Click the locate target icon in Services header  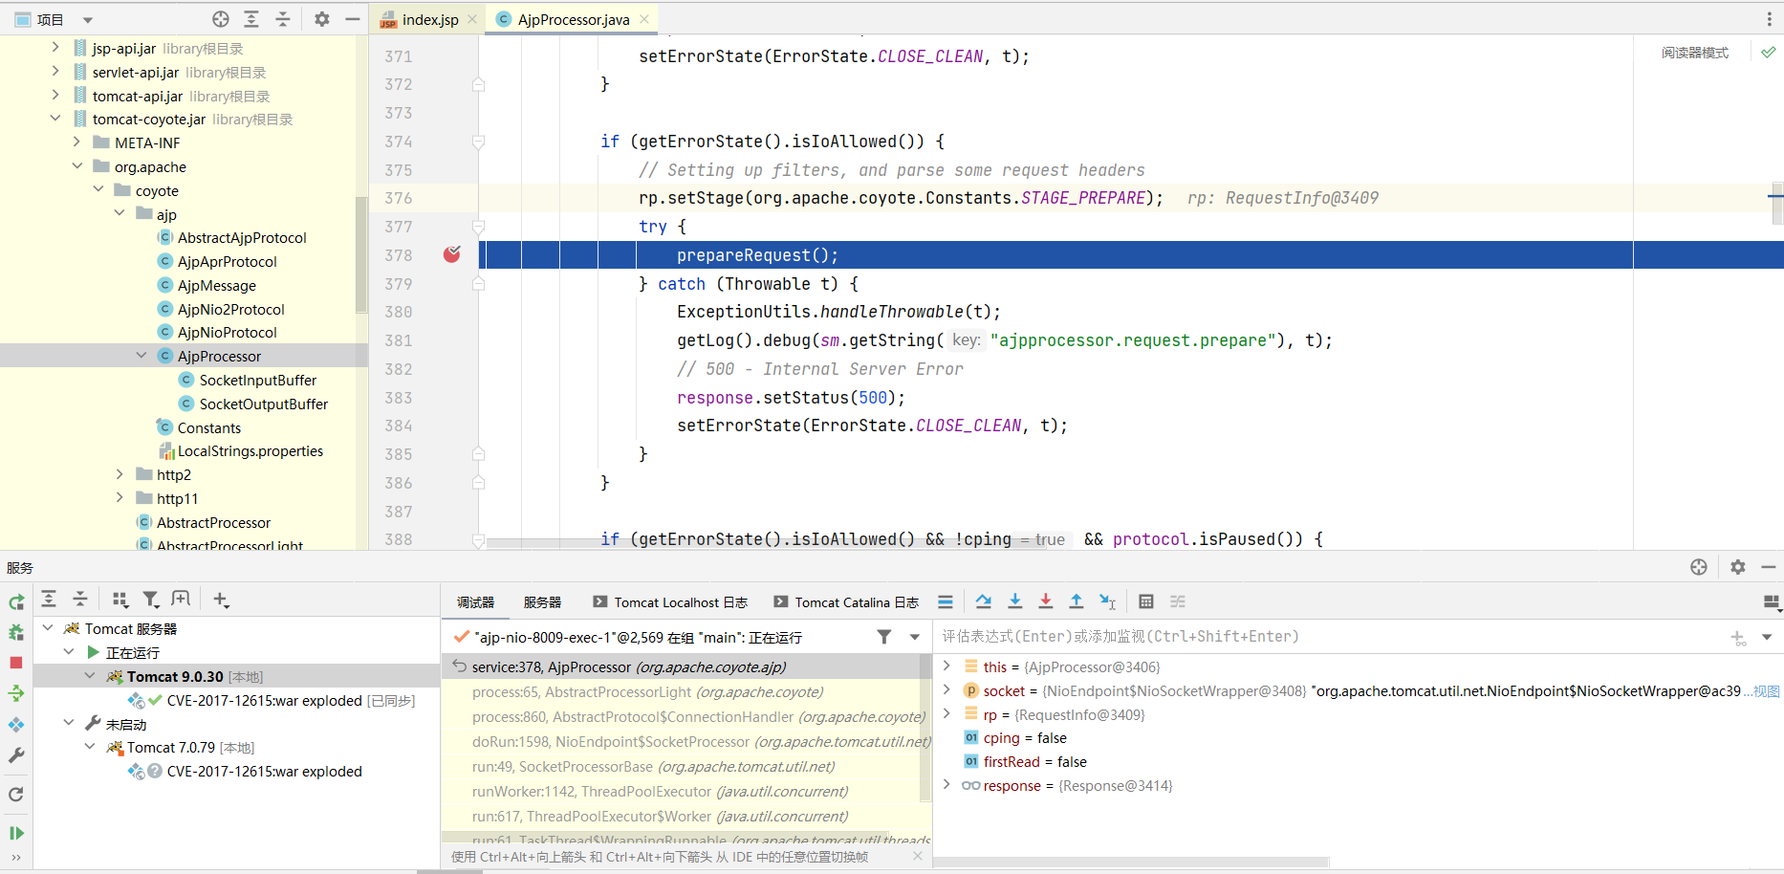[1699, 567]
